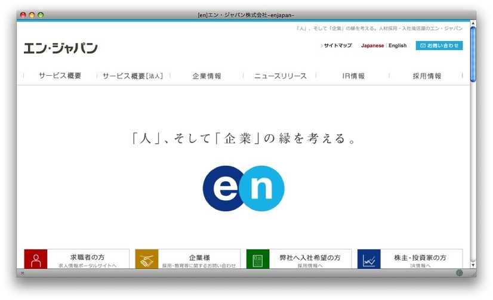Open IR情報 navigation item
This screenshot has height=300, width=493.
click(x=353, y=76)
